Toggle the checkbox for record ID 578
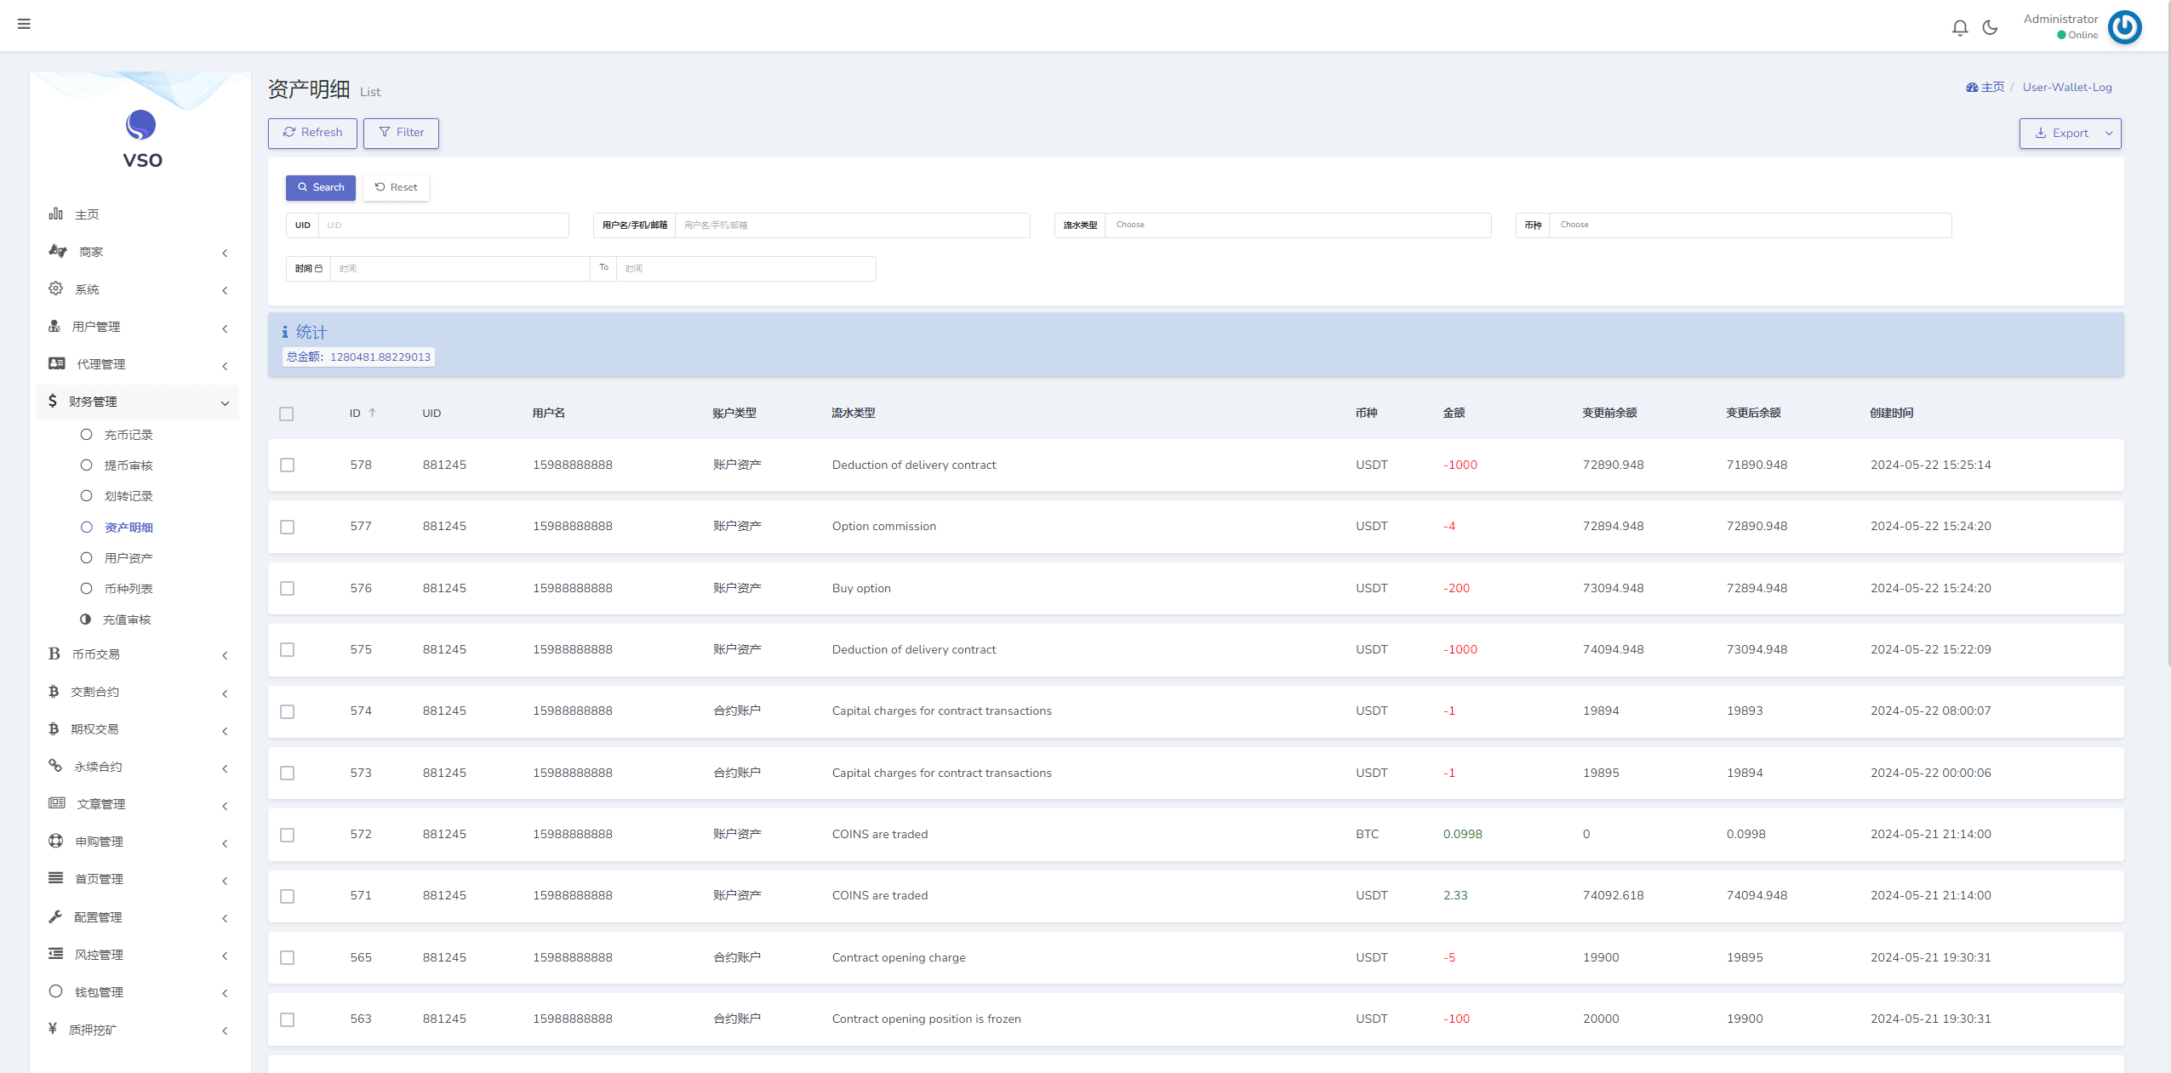The width and height of the screenshot is (2171, 1073). tap(288, 464)
